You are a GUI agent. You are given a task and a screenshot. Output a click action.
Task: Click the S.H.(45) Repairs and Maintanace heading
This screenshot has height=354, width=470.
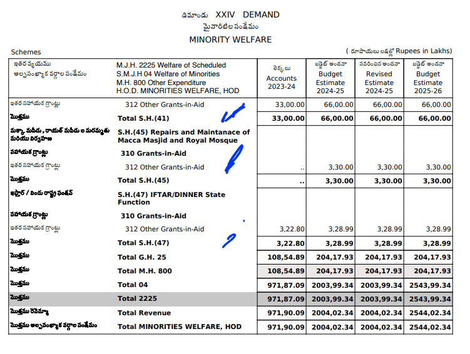tap(183, 136)
